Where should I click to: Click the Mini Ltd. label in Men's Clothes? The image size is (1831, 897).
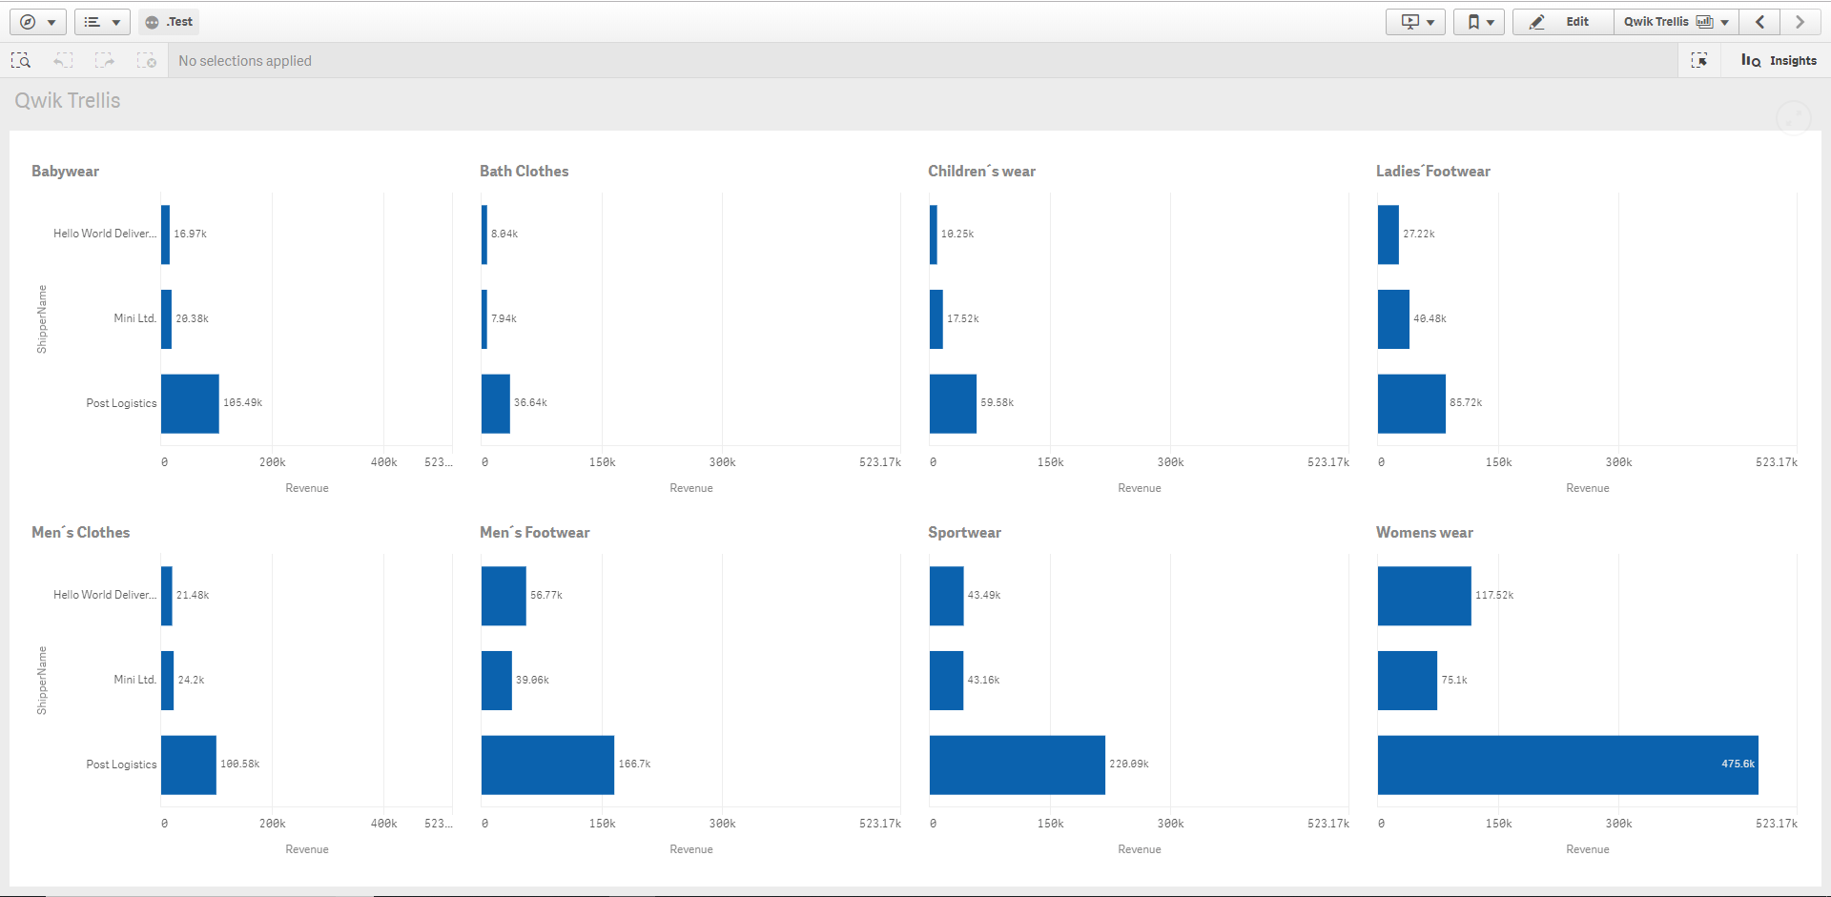click(x=134, y=680)
